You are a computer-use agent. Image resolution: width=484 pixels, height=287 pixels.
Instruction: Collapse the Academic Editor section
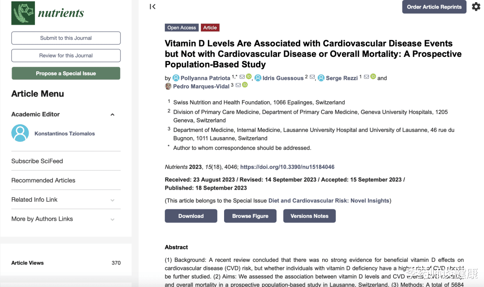pyautogui.click(x=112, y=115)
